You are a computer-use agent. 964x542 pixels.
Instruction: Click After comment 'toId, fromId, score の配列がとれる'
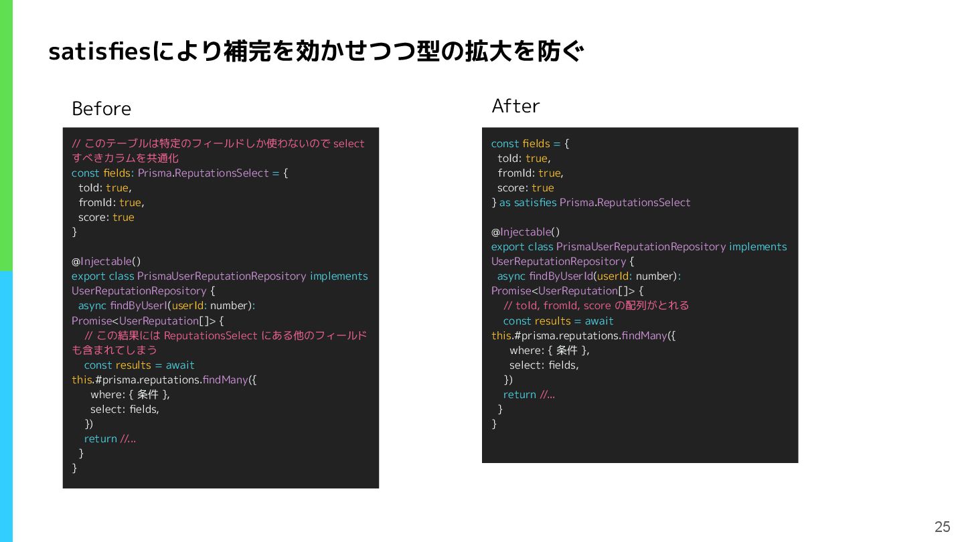pyautogui.click(x=596, y=305)
